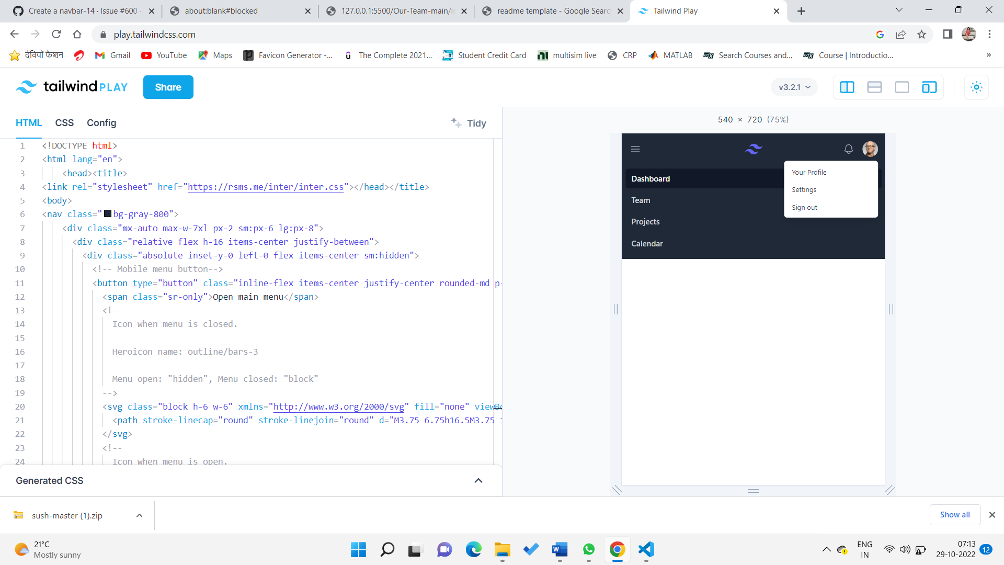Click the Share button

pos(168,87)
